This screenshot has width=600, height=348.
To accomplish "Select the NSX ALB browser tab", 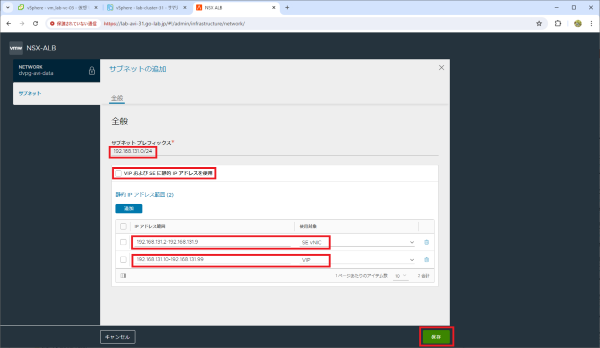I will tap(235, 7).
